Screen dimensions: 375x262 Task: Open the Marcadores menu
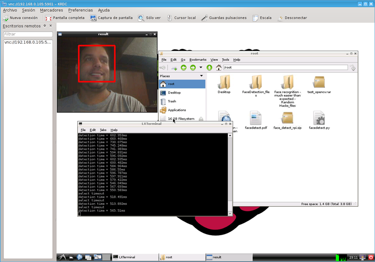click(x=51, y=10)
